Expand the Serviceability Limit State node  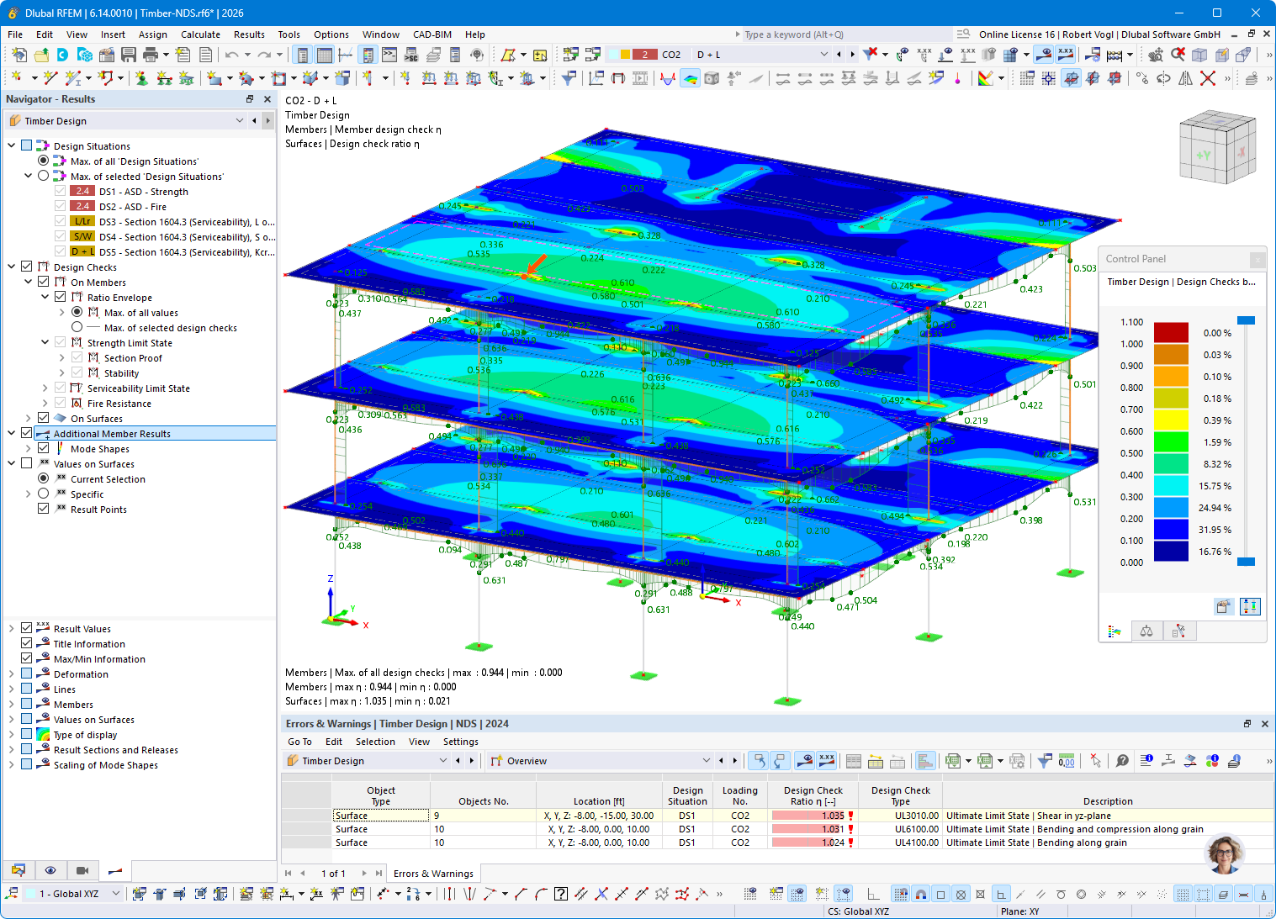point(45,388)
